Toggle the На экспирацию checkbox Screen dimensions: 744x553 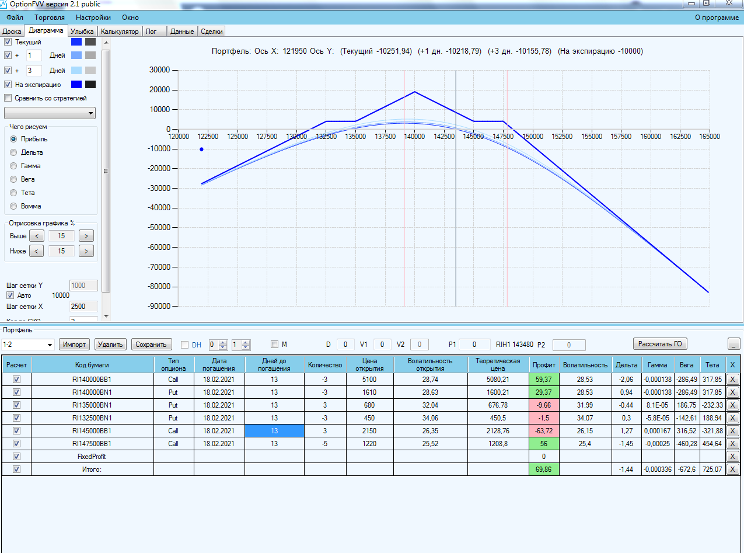pos(8,85)
